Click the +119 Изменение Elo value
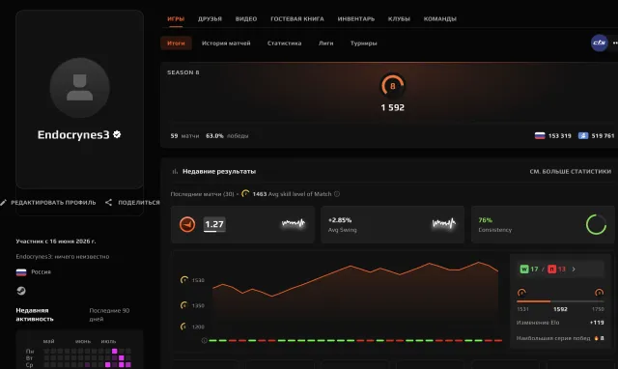Image resolution: width=618 pixels, height=369 pixels. tap(597, 323)
